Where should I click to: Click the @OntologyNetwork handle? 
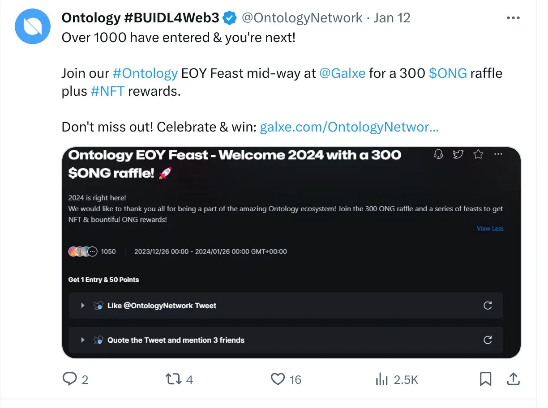pos(302,18)
